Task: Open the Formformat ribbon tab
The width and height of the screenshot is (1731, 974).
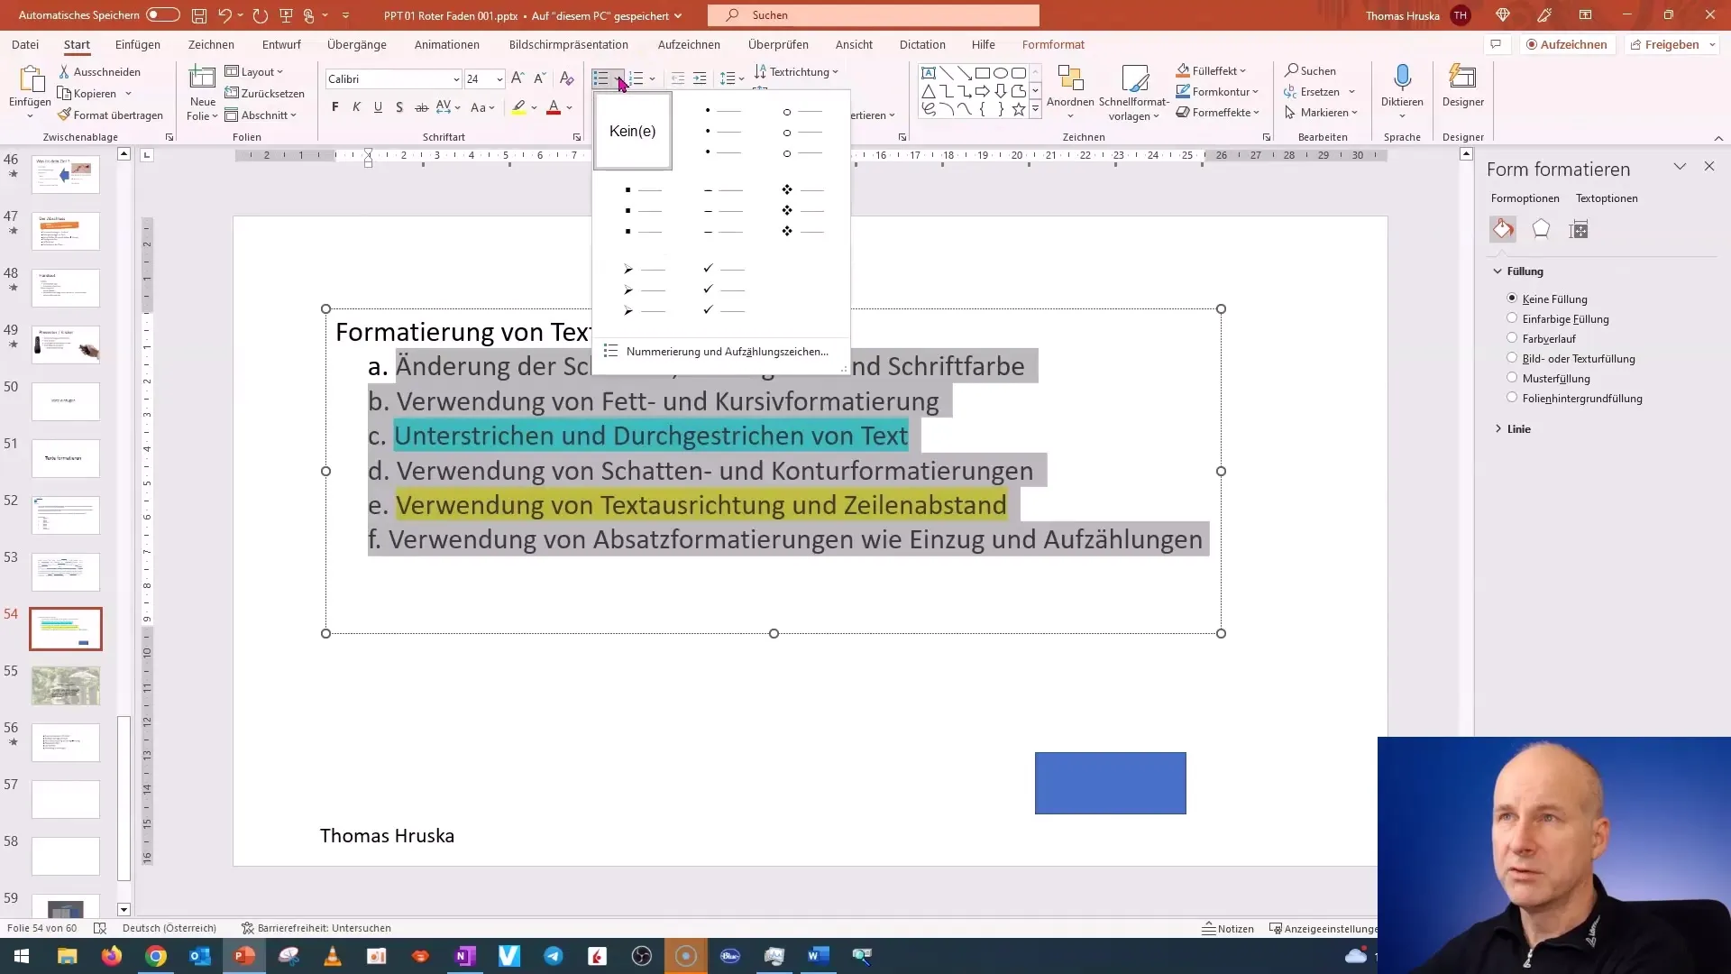Action: (1053, 44)
